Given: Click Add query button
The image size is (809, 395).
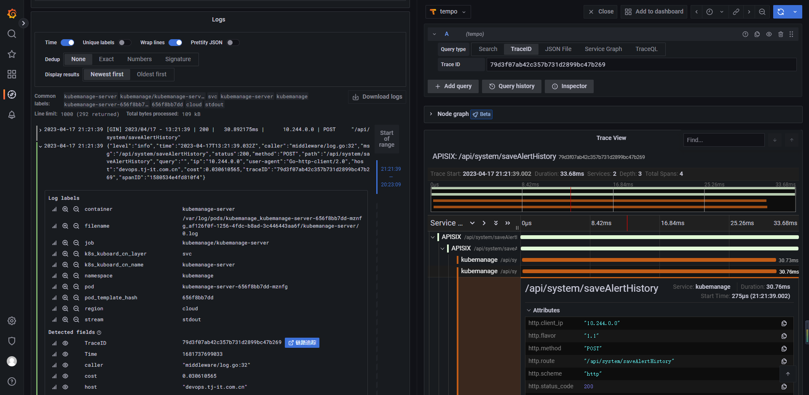Looking at the screenshot, I should pos(453,86).
